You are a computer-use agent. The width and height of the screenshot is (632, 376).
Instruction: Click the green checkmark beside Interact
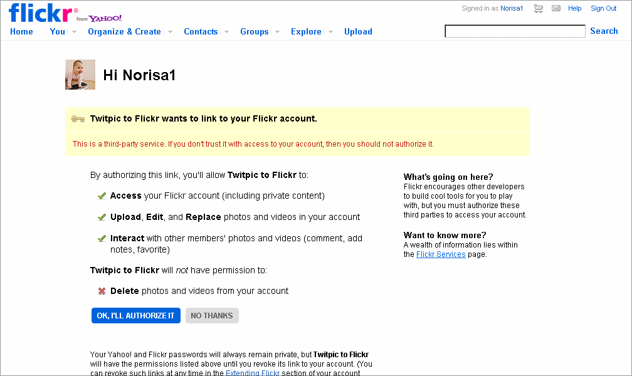[x=102, y=239]
